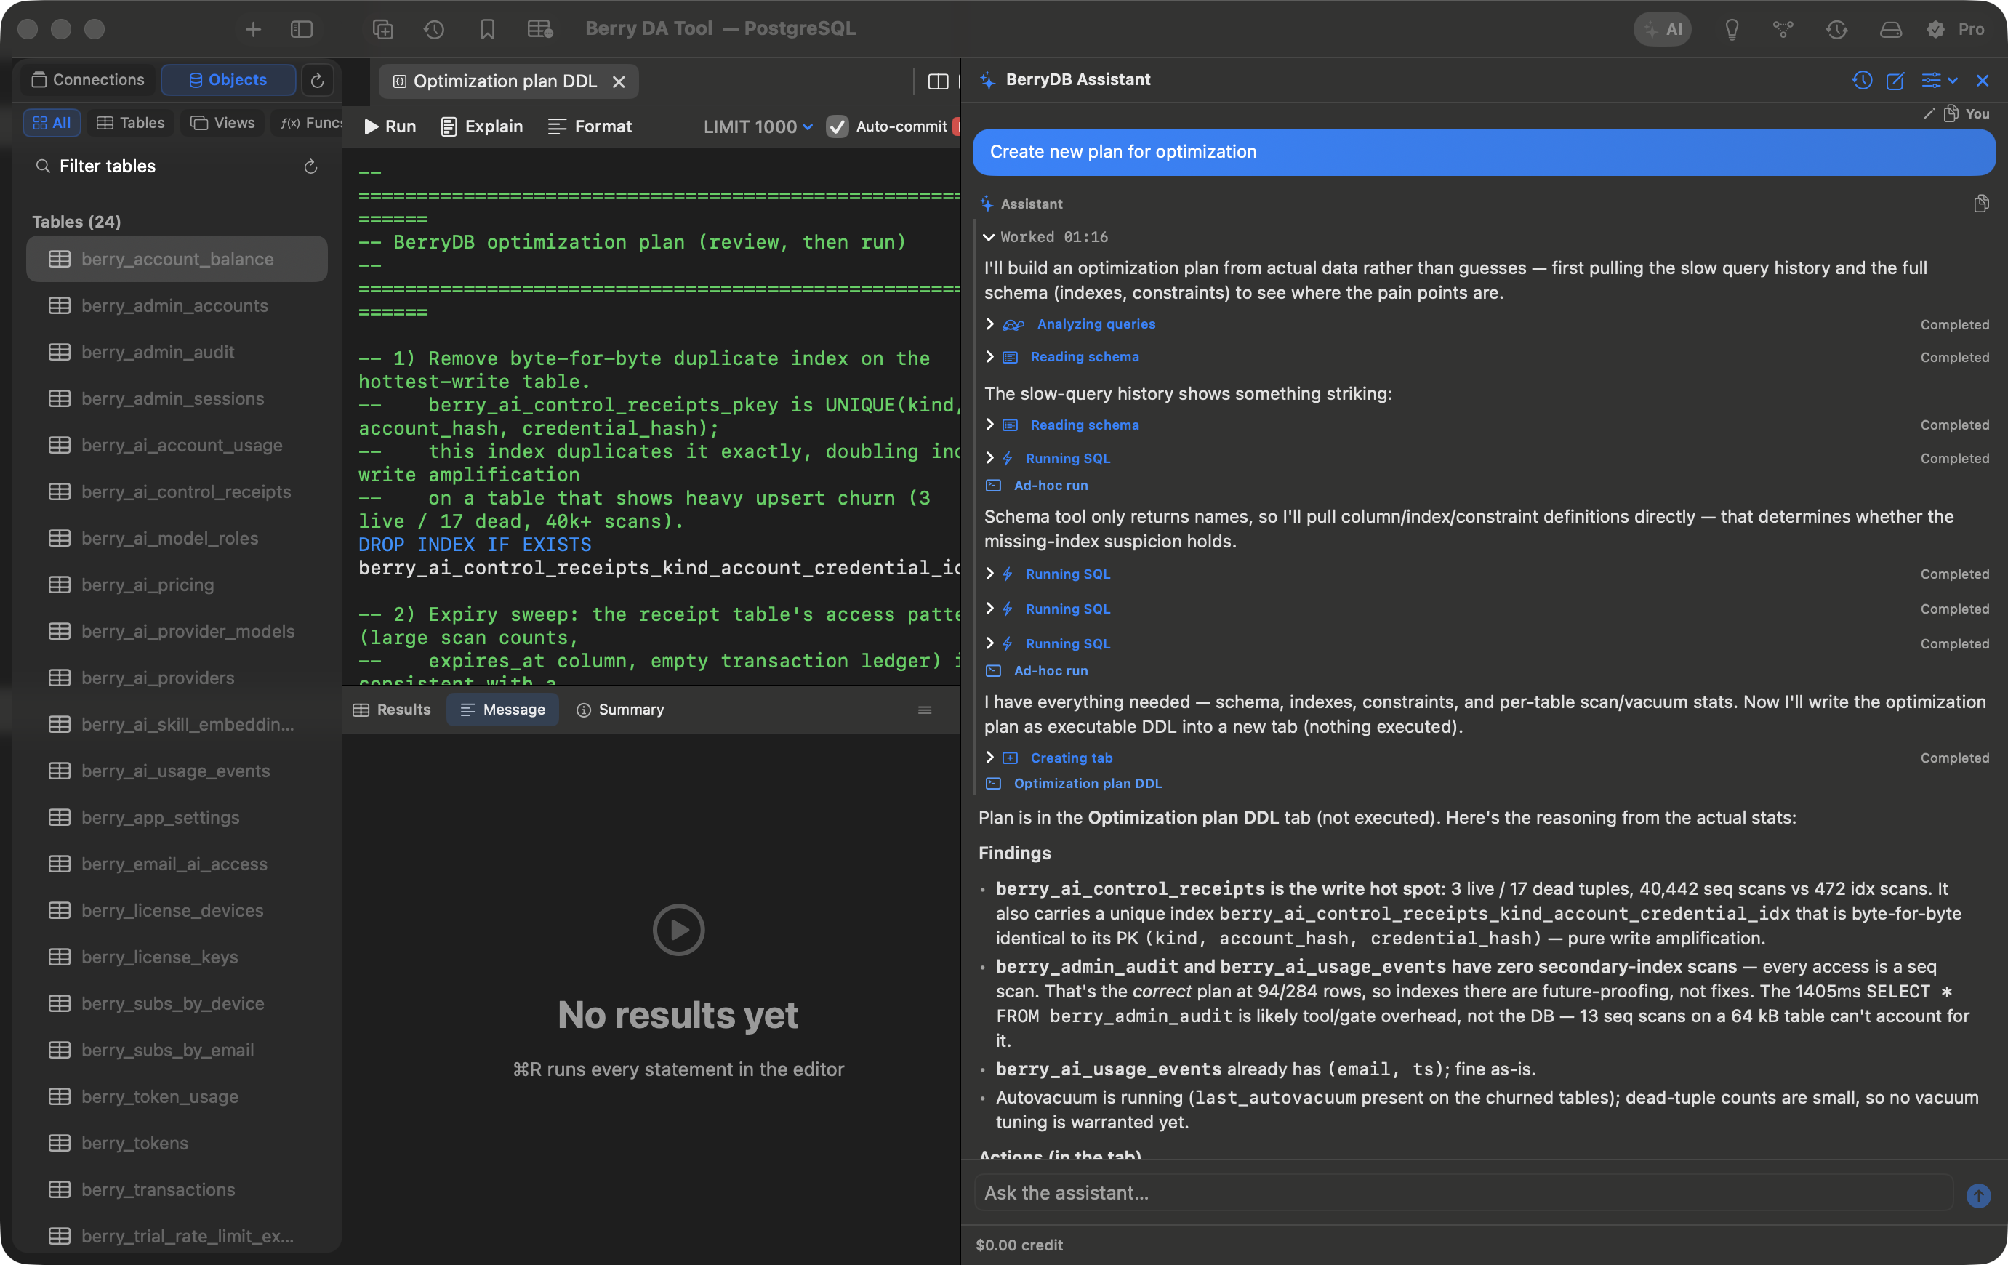Click the Explain button
The width and height of the screenshot is (2008, 1265).
point(482,126)
